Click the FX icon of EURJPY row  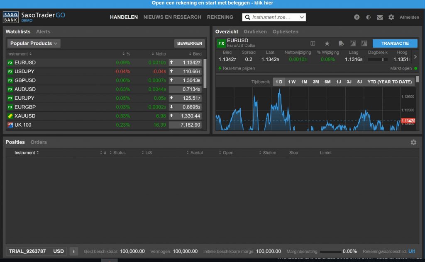point(10,98)
